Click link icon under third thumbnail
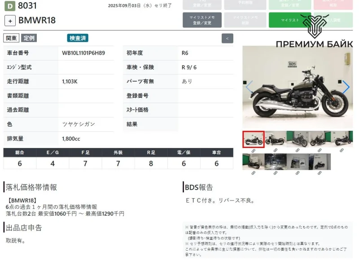The image size is (359, 269). pos(297,151)
